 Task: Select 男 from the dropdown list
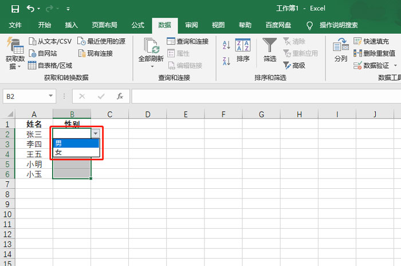click(76, 143)
